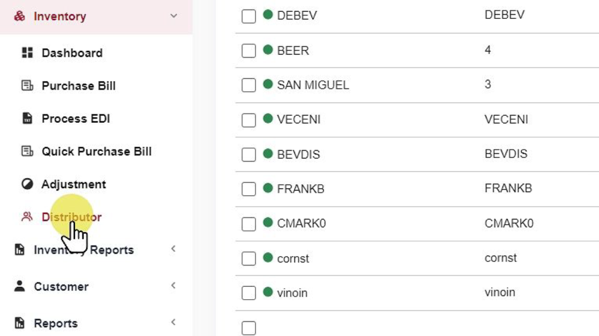Click the Quick Purchase Bill icon

(27, 151)
